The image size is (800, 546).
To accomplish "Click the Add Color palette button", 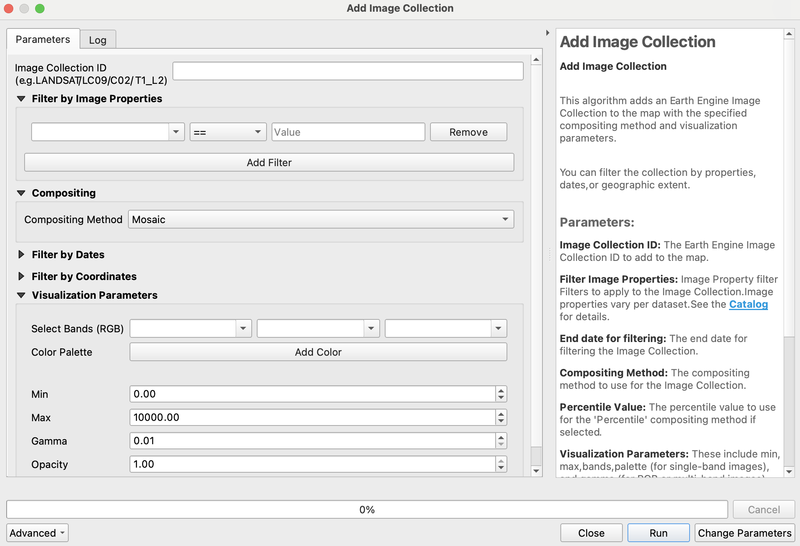I will (318, 352).
